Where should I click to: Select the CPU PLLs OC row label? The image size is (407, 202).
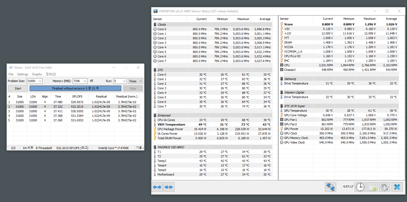(292, 56)
